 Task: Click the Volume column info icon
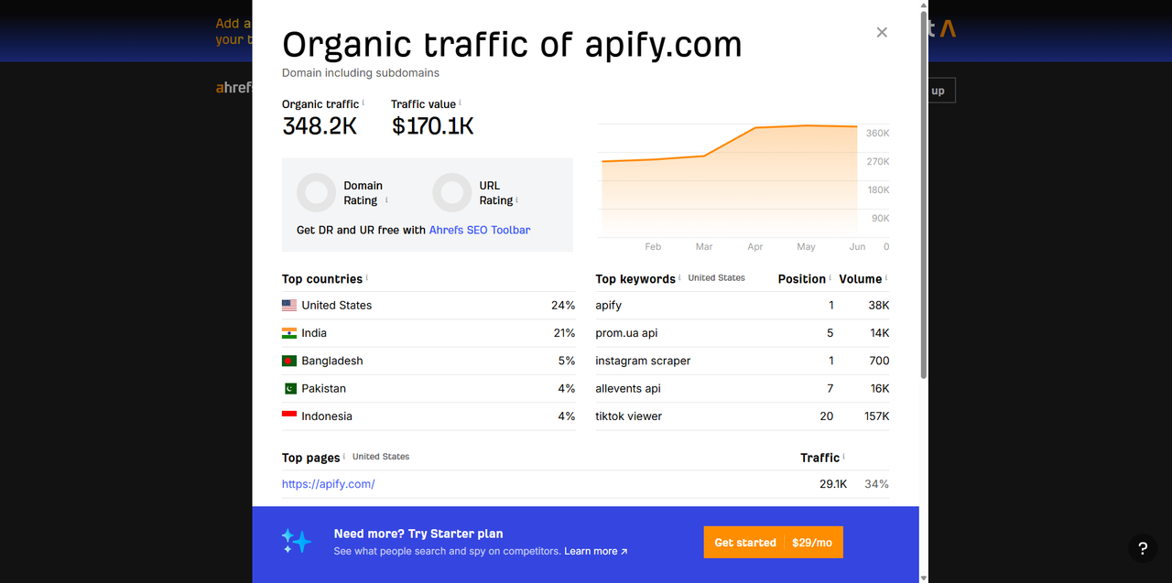886,277
